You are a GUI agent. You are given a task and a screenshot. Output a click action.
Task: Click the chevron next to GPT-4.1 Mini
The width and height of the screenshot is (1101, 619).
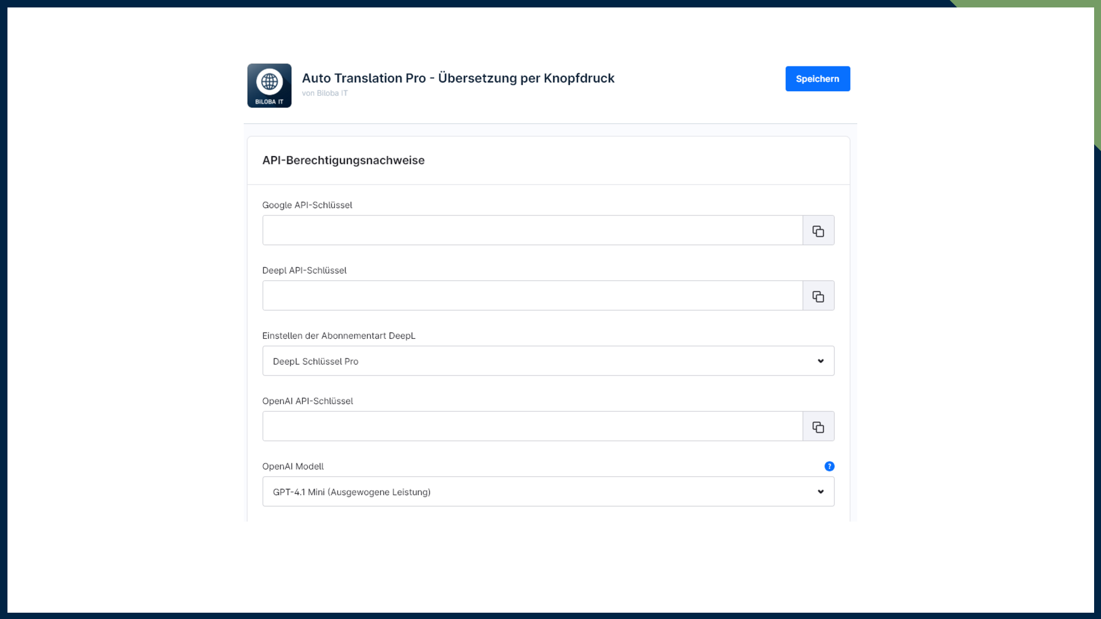(819, 491)
